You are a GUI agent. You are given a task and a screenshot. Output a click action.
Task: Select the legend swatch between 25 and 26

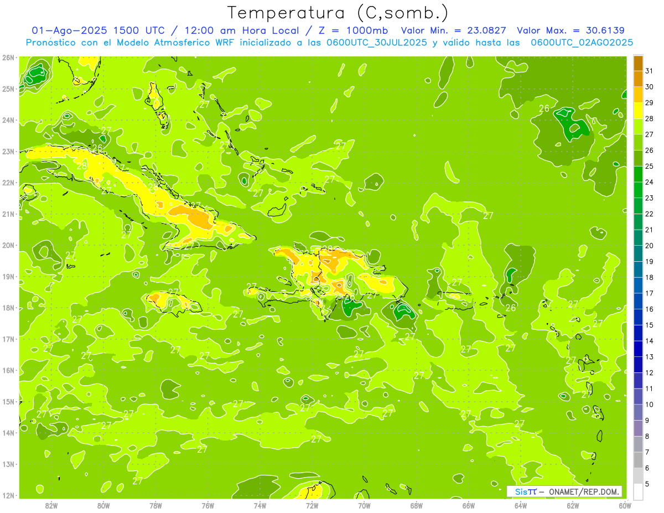pos(638,158)
